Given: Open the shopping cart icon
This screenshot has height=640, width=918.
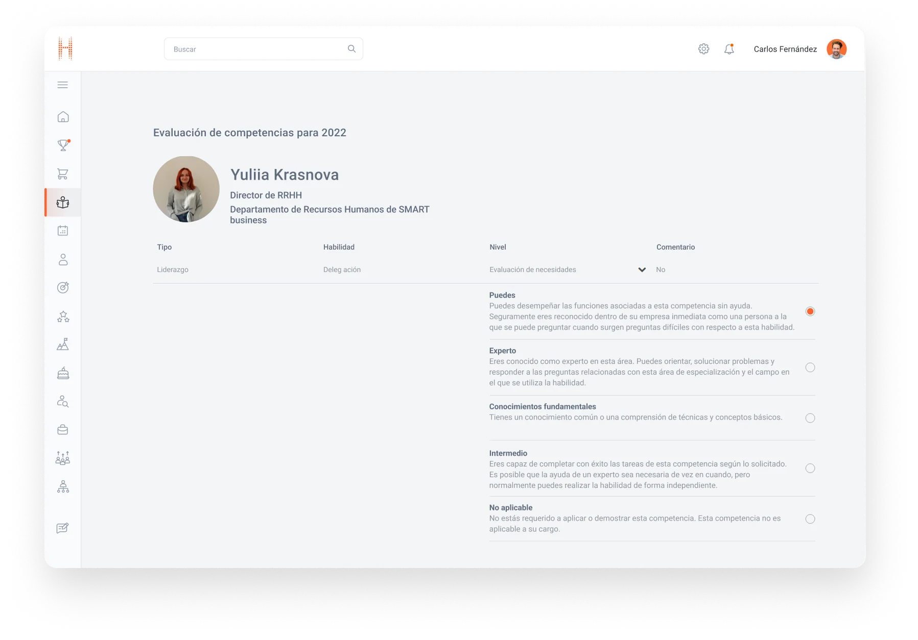Looking at the screenshot, I should click(x=63, y=174).
